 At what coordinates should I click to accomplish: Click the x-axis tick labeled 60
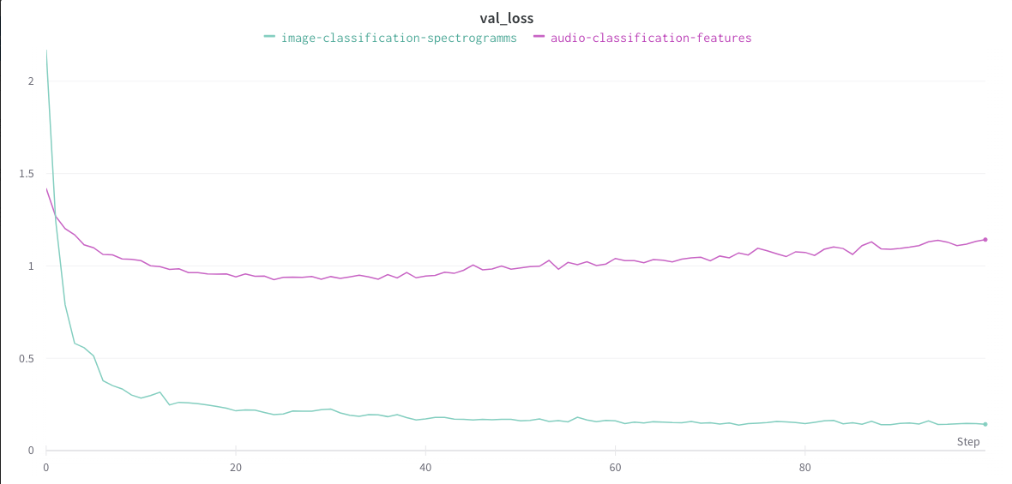click(615, 468)
